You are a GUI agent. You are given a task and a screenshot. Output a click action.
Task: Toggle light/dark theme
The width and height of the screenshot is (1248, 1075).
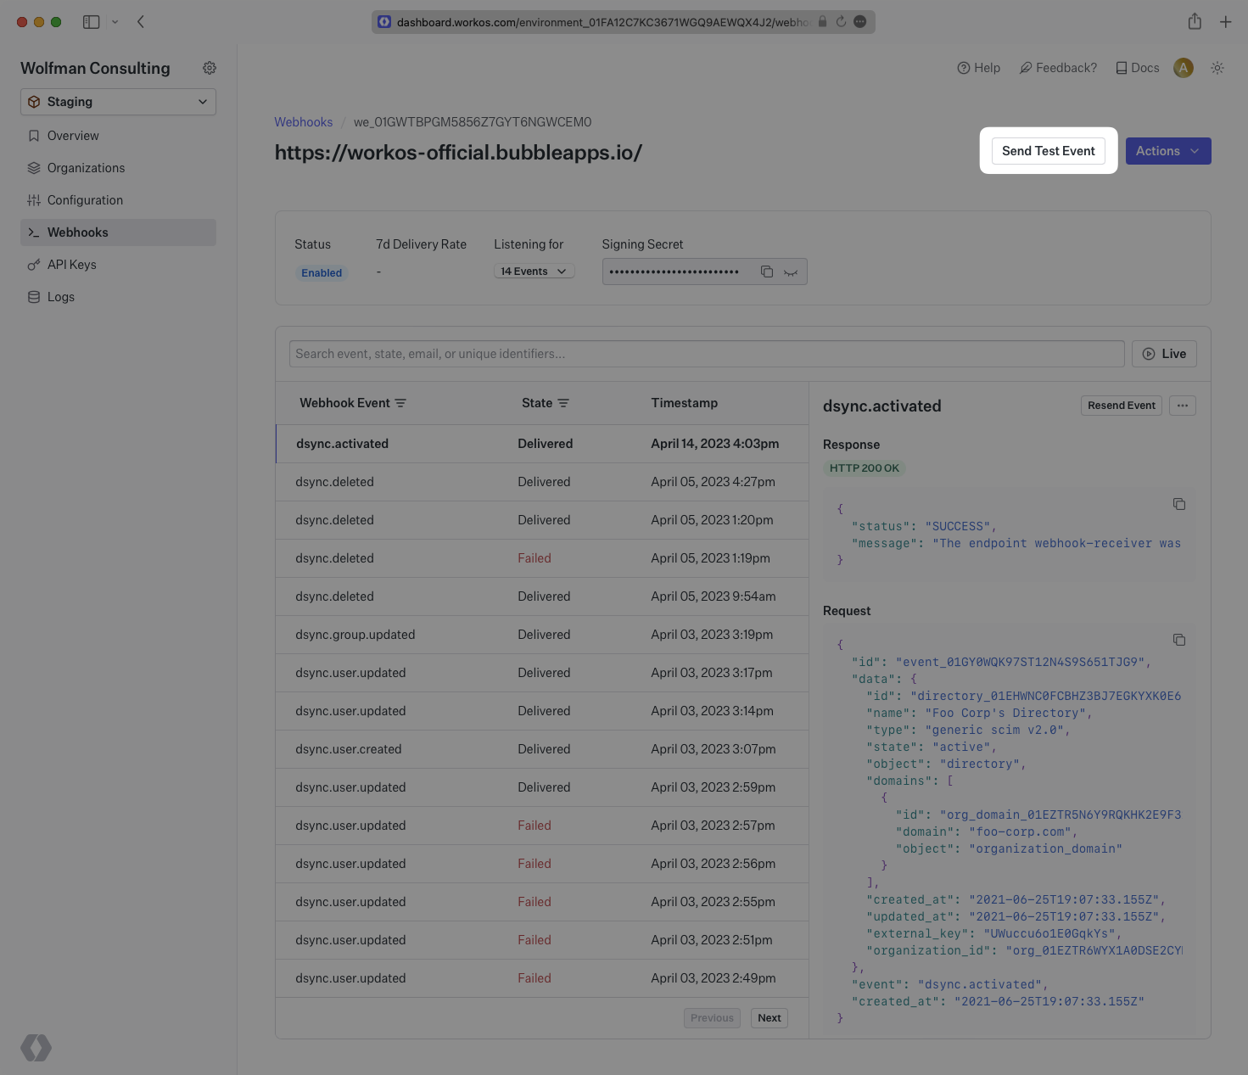[x=1217, y=68]
